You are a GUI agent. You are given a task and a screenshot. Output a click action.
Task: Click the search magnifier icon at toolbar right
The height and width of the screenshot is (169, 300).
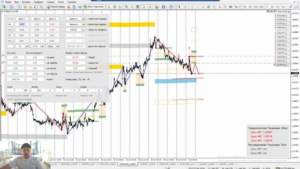coord(291,7)
